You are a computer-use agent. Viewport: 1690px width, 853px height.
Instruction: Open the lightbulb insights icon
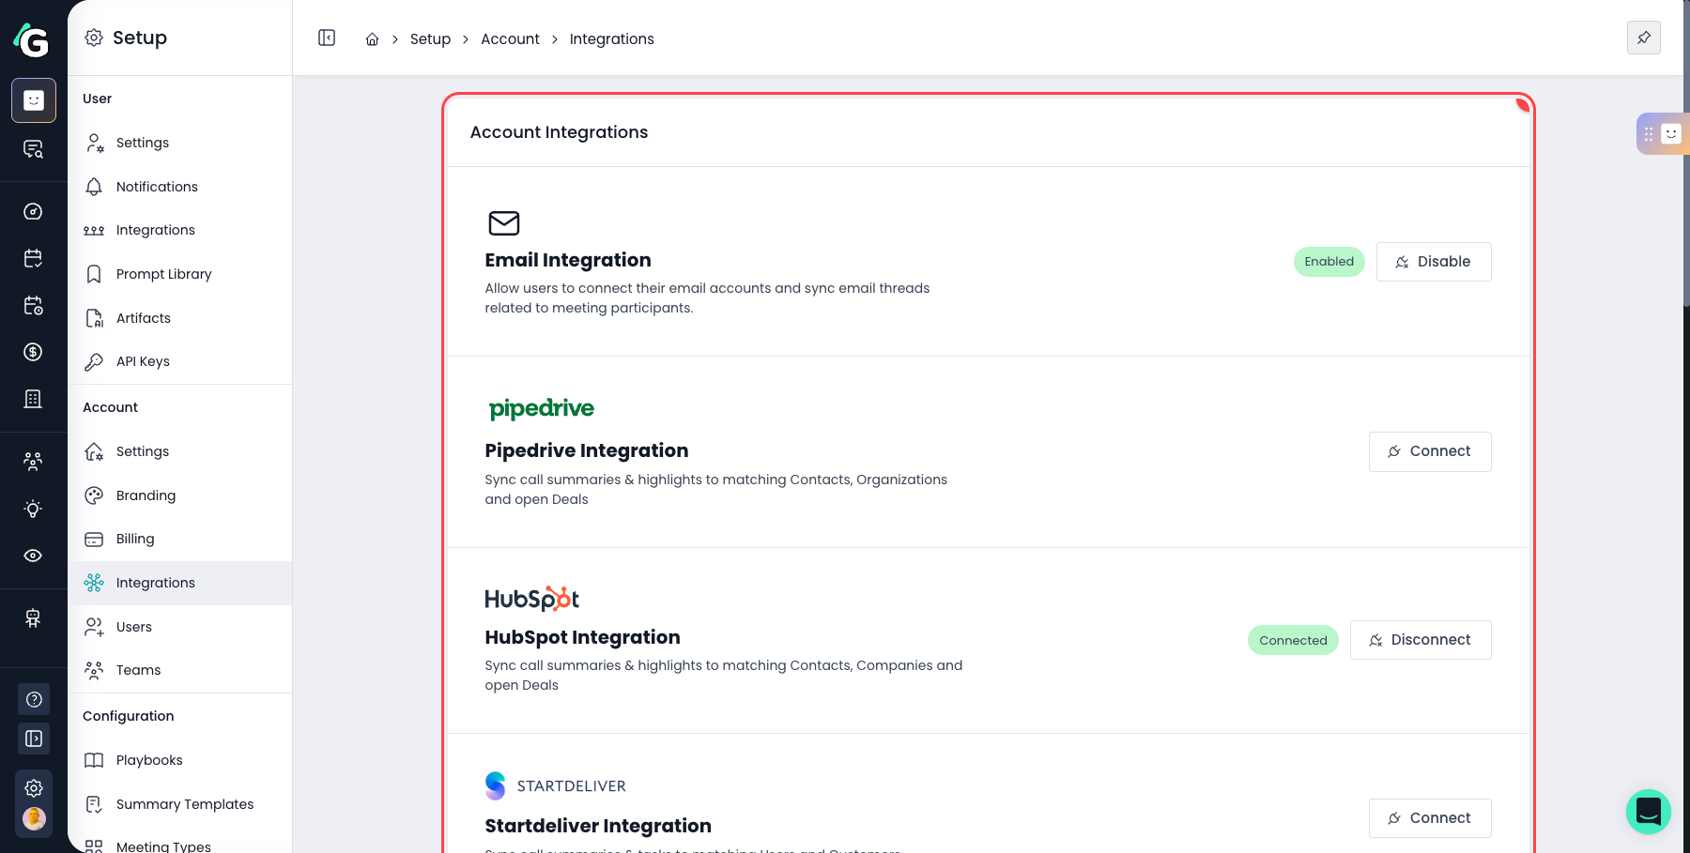click(x=34, y=509)
